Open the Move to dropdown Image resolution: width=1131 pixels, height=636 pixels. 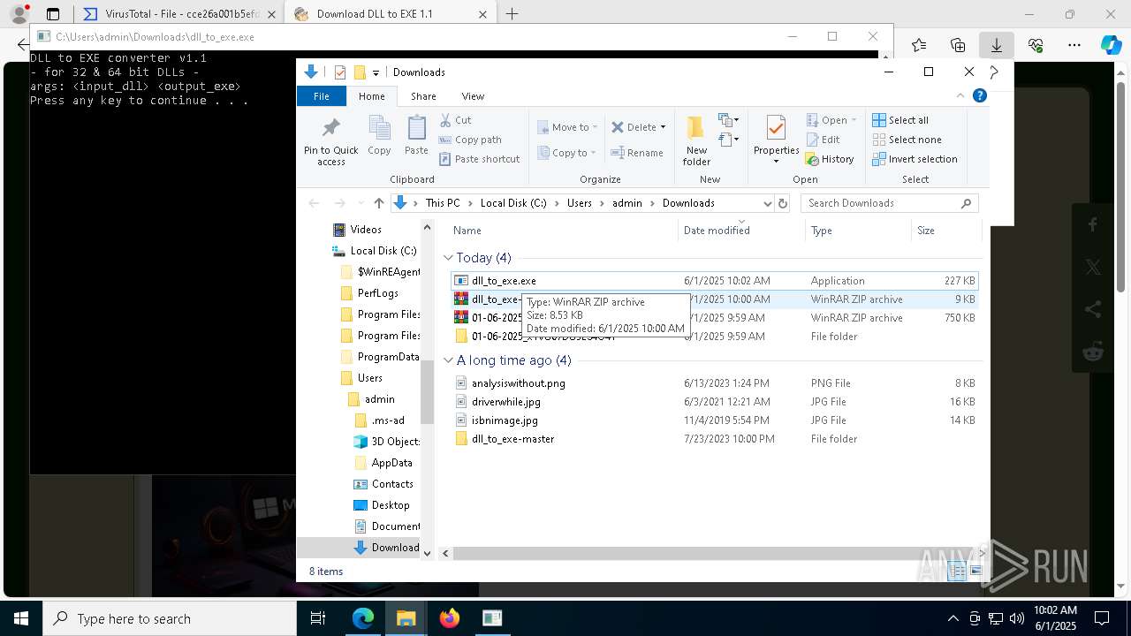[567, 127]
